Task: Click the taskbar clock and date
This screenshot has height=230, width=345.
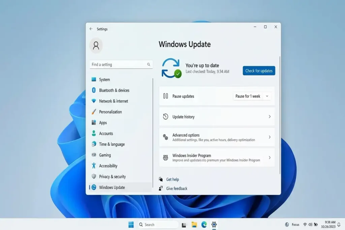Action: [328, 224]
